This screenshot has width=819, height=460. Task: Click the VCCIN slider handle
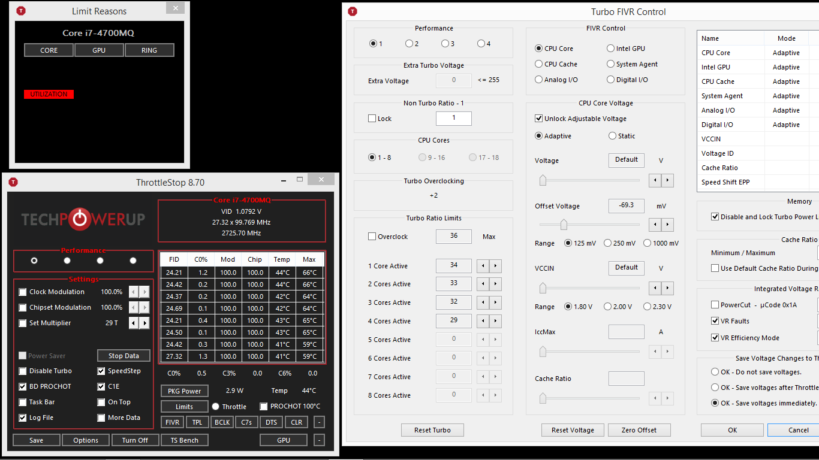coord(543,288)
